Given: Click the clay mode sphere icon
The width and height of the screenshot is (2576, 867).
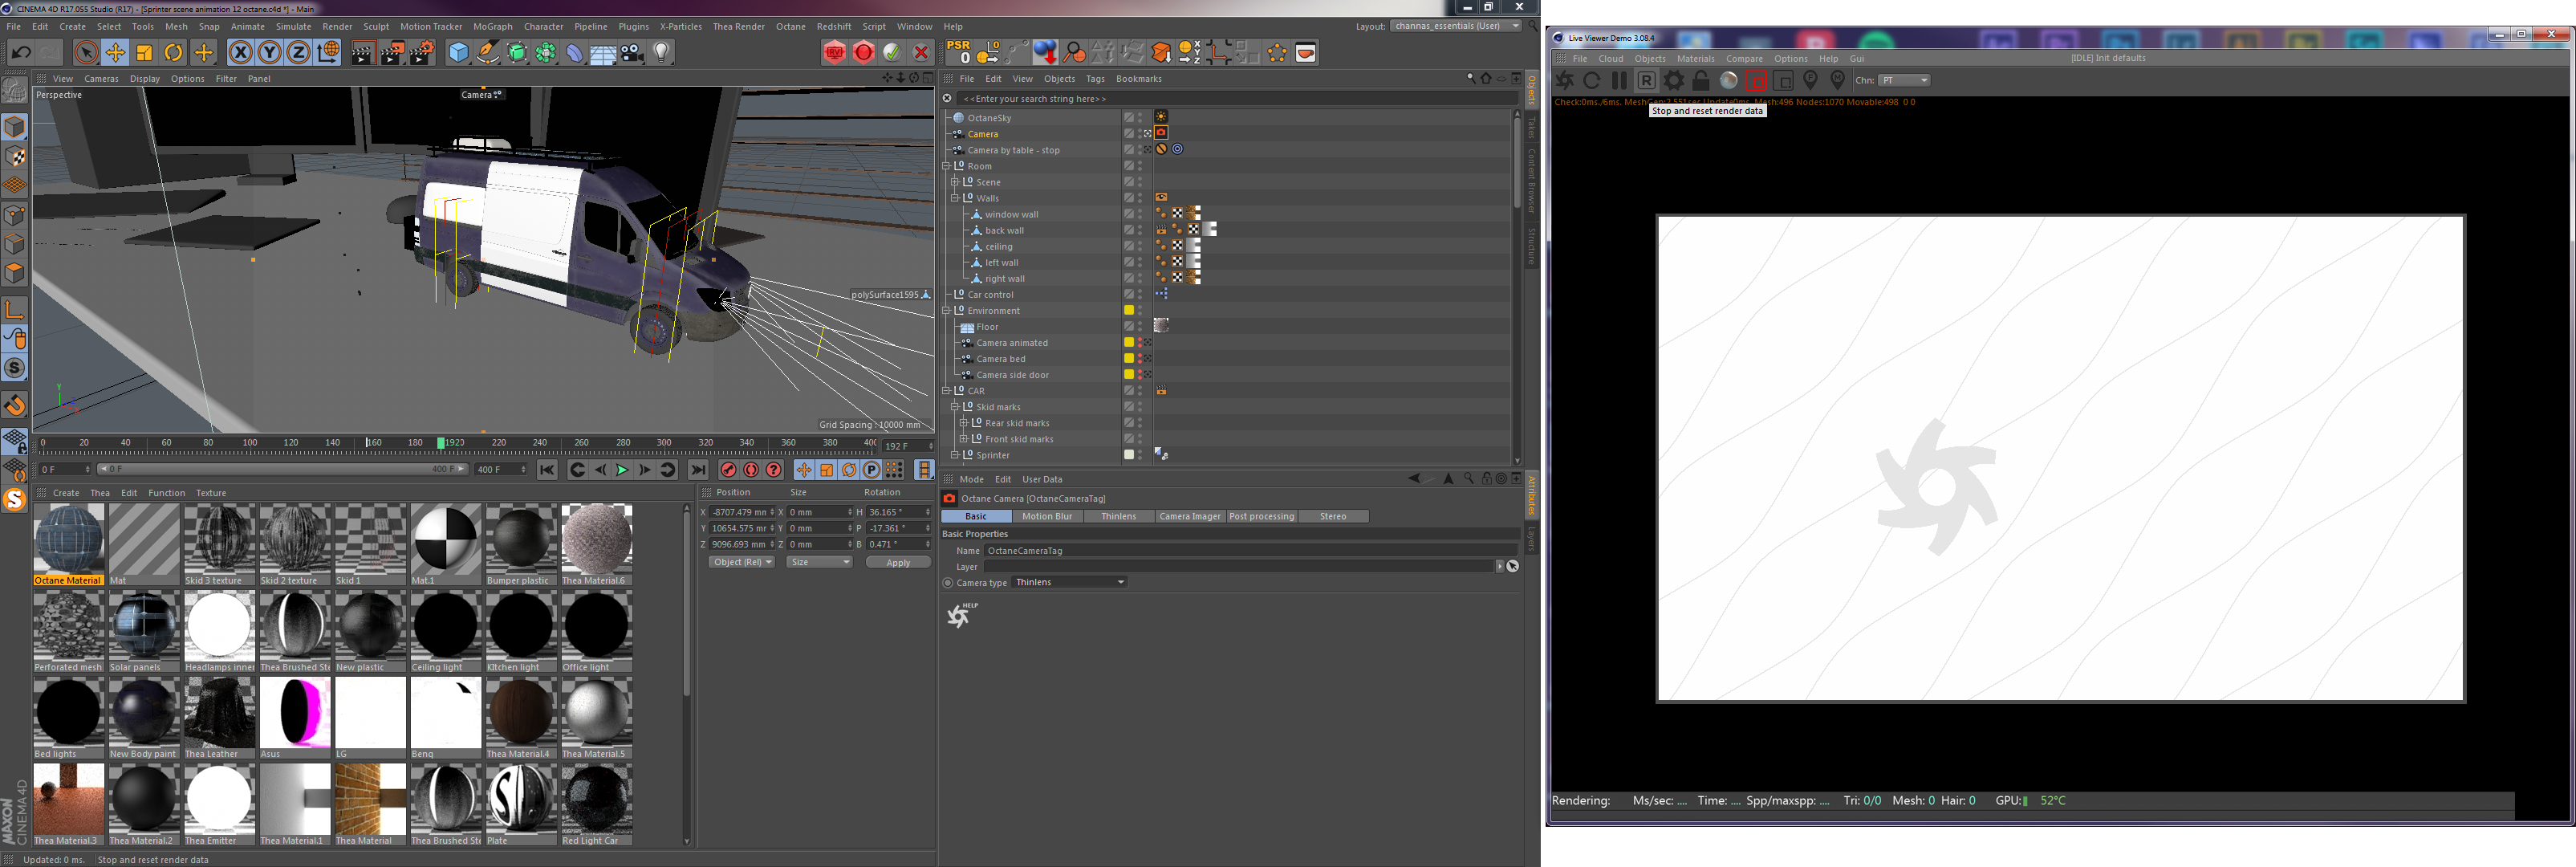Looking at the screenshot, I should point(1728,81).
